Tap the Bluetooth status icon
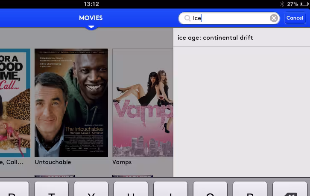The height and width of the screenshot is (196, 310). [282, 4]
